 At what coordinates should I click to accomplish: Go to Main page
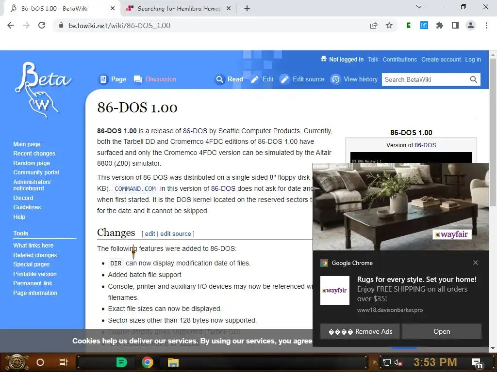27,144
